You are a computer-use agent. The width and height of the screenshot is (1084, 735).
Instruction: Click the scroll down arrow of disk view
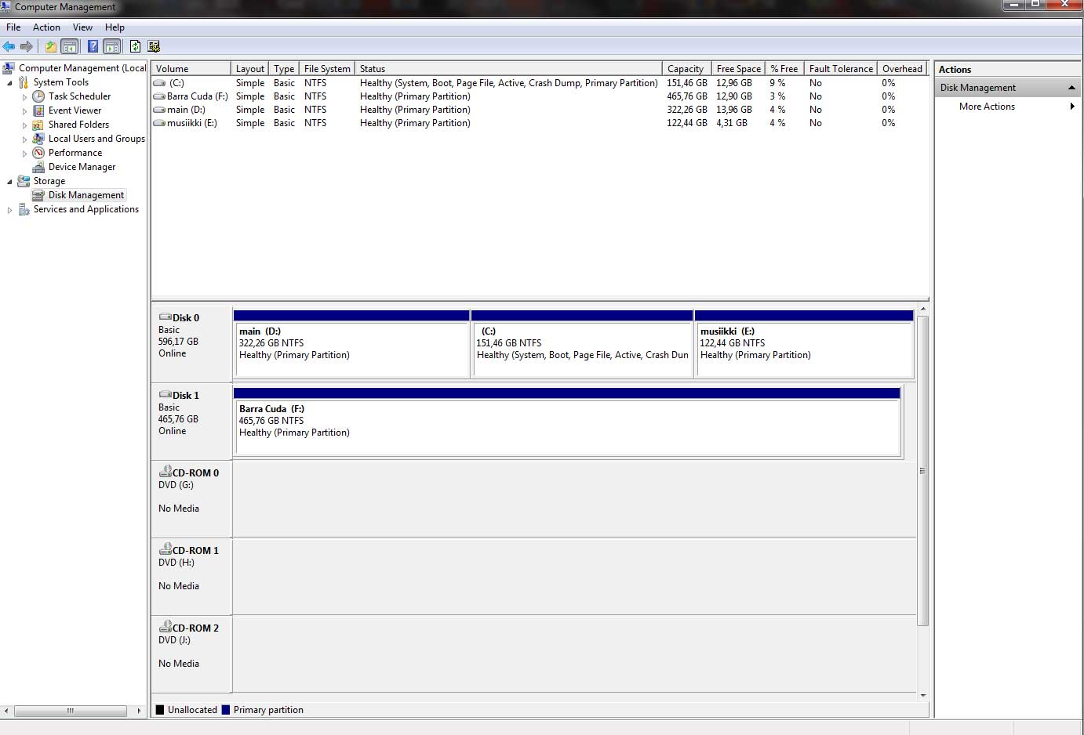pyautogui.click(x=923, y=695)
